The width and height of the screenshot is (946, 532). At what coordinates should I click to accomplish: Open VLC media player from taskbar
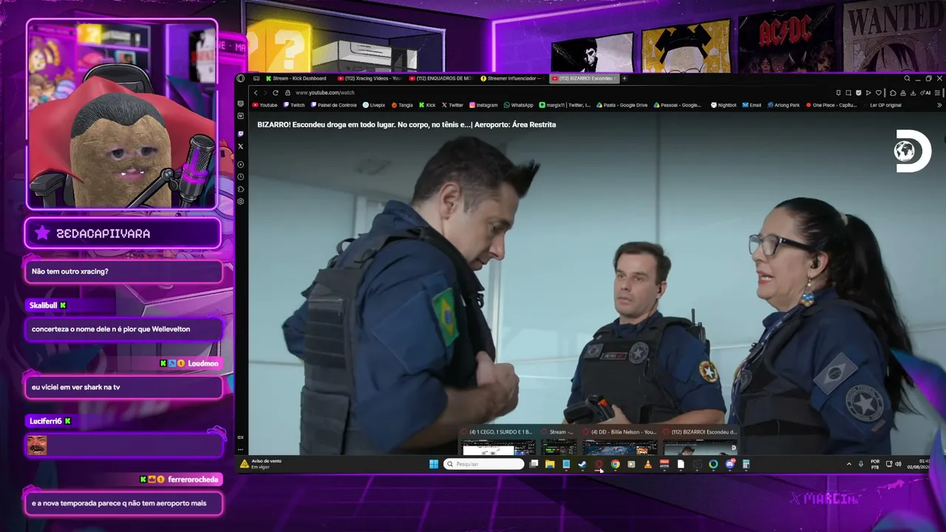click(x=648, y=464)
